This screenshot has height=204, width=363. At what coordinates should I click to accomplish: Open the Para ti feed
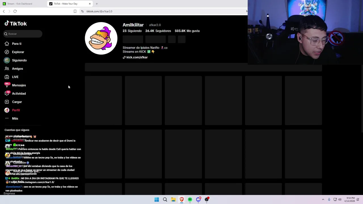point(17,44)
